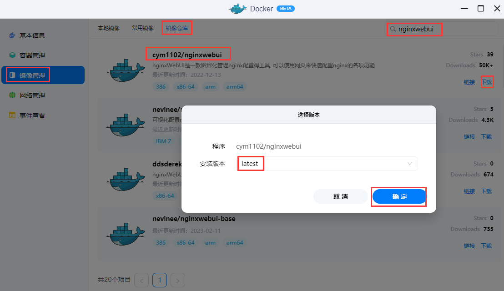Screen dimensions: 504x291
Task: Click the 镜像管理 sidebar icon
Action: (12, 75)
